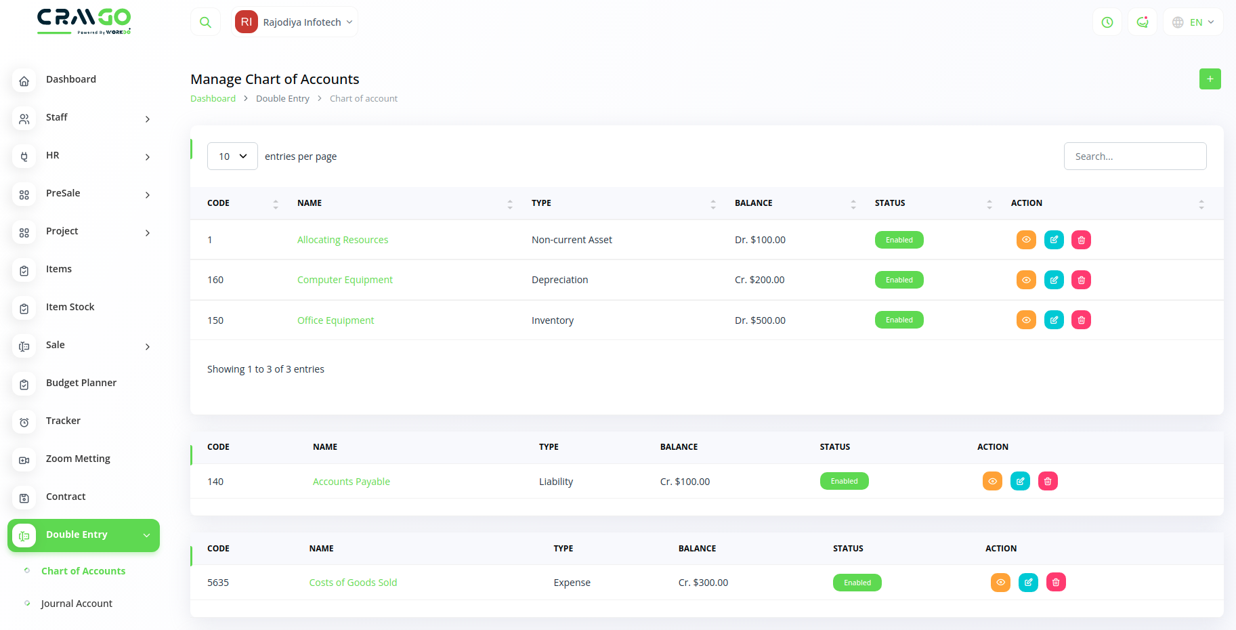Click green plus button to create account

[x=1210, y=79]
